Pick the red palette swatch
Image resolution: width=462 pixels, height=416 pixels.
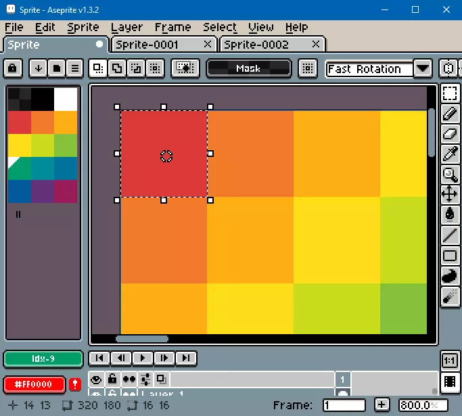(20, 122)
